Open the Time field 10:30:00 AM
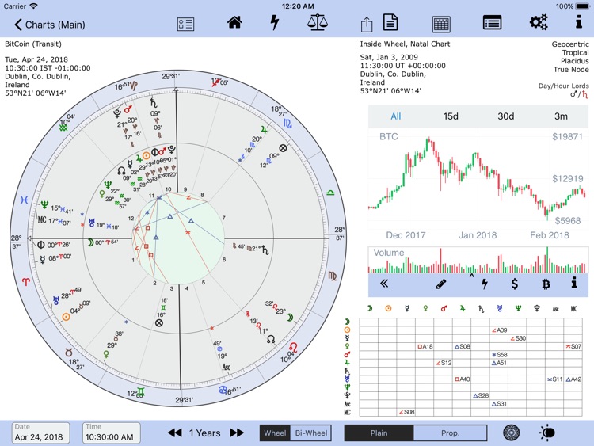594x446 pixels. tap(112, 433)
